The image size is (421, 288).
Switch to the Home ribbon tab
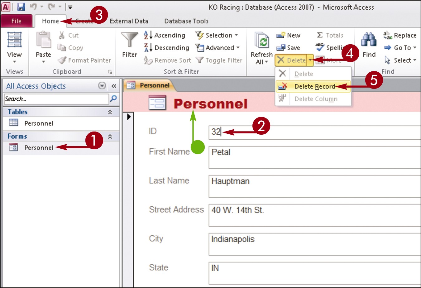click(x=50, y=21)
